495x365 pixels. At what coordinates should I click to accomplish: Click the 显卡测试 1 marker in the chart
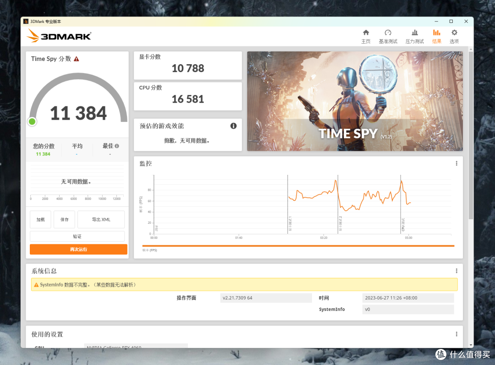(290, 224)
